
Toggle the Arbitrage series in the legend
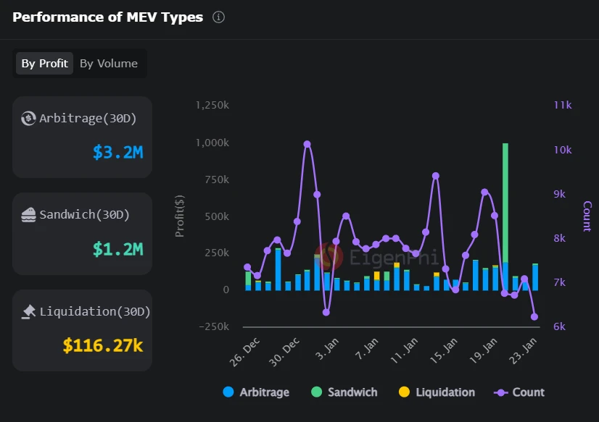tap(256, 392)
